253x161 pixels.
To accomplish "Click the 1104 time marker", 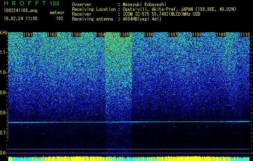I will (100, 35).
